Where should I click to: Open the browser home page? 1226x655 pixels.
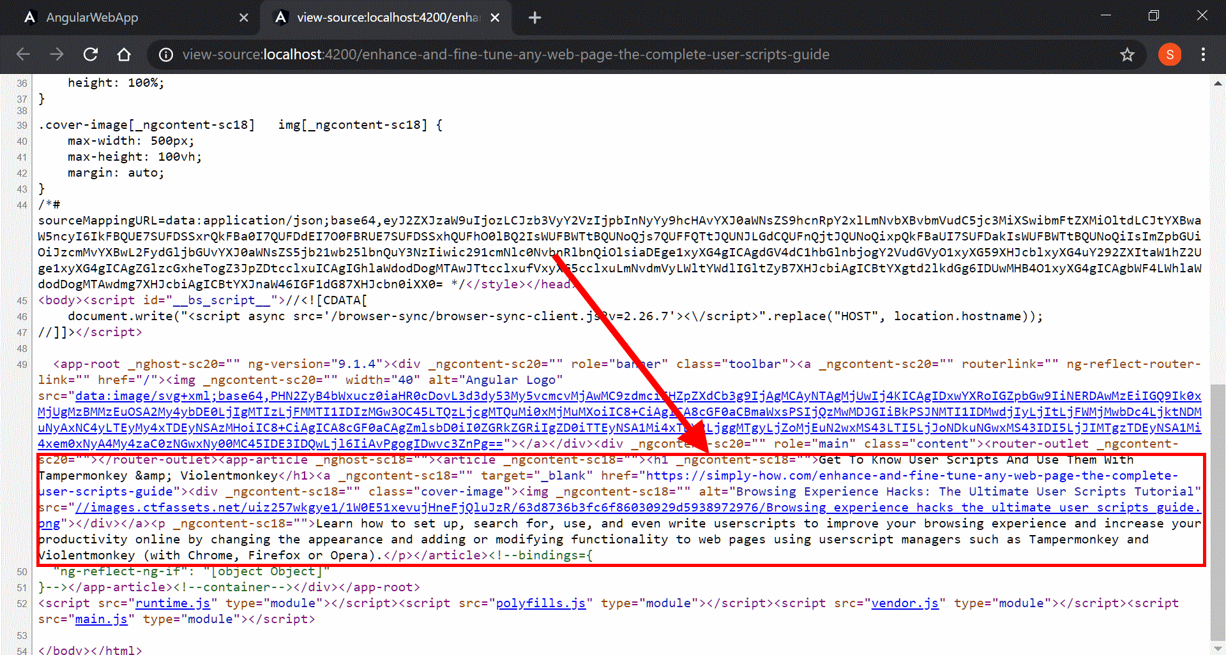(124, 55)
